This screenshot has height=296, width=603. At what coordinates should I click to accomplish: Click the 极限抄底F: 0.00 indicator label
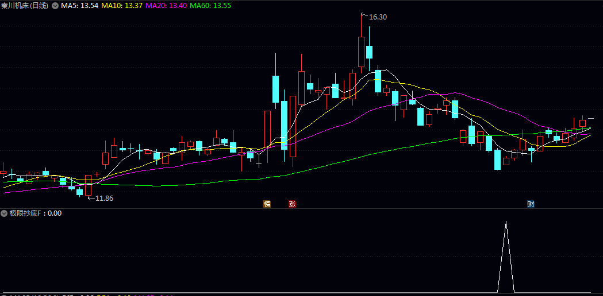(x=35, y=213)
